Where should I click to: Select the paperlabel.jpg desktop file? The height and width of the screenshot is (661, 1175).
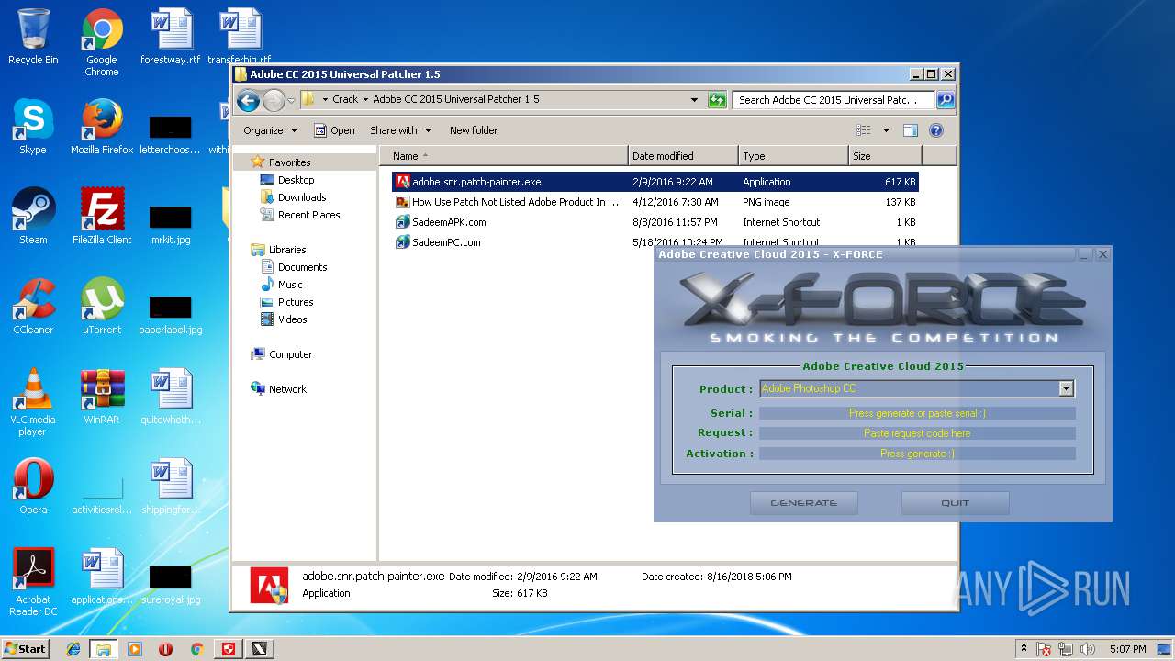pos(171,314)
